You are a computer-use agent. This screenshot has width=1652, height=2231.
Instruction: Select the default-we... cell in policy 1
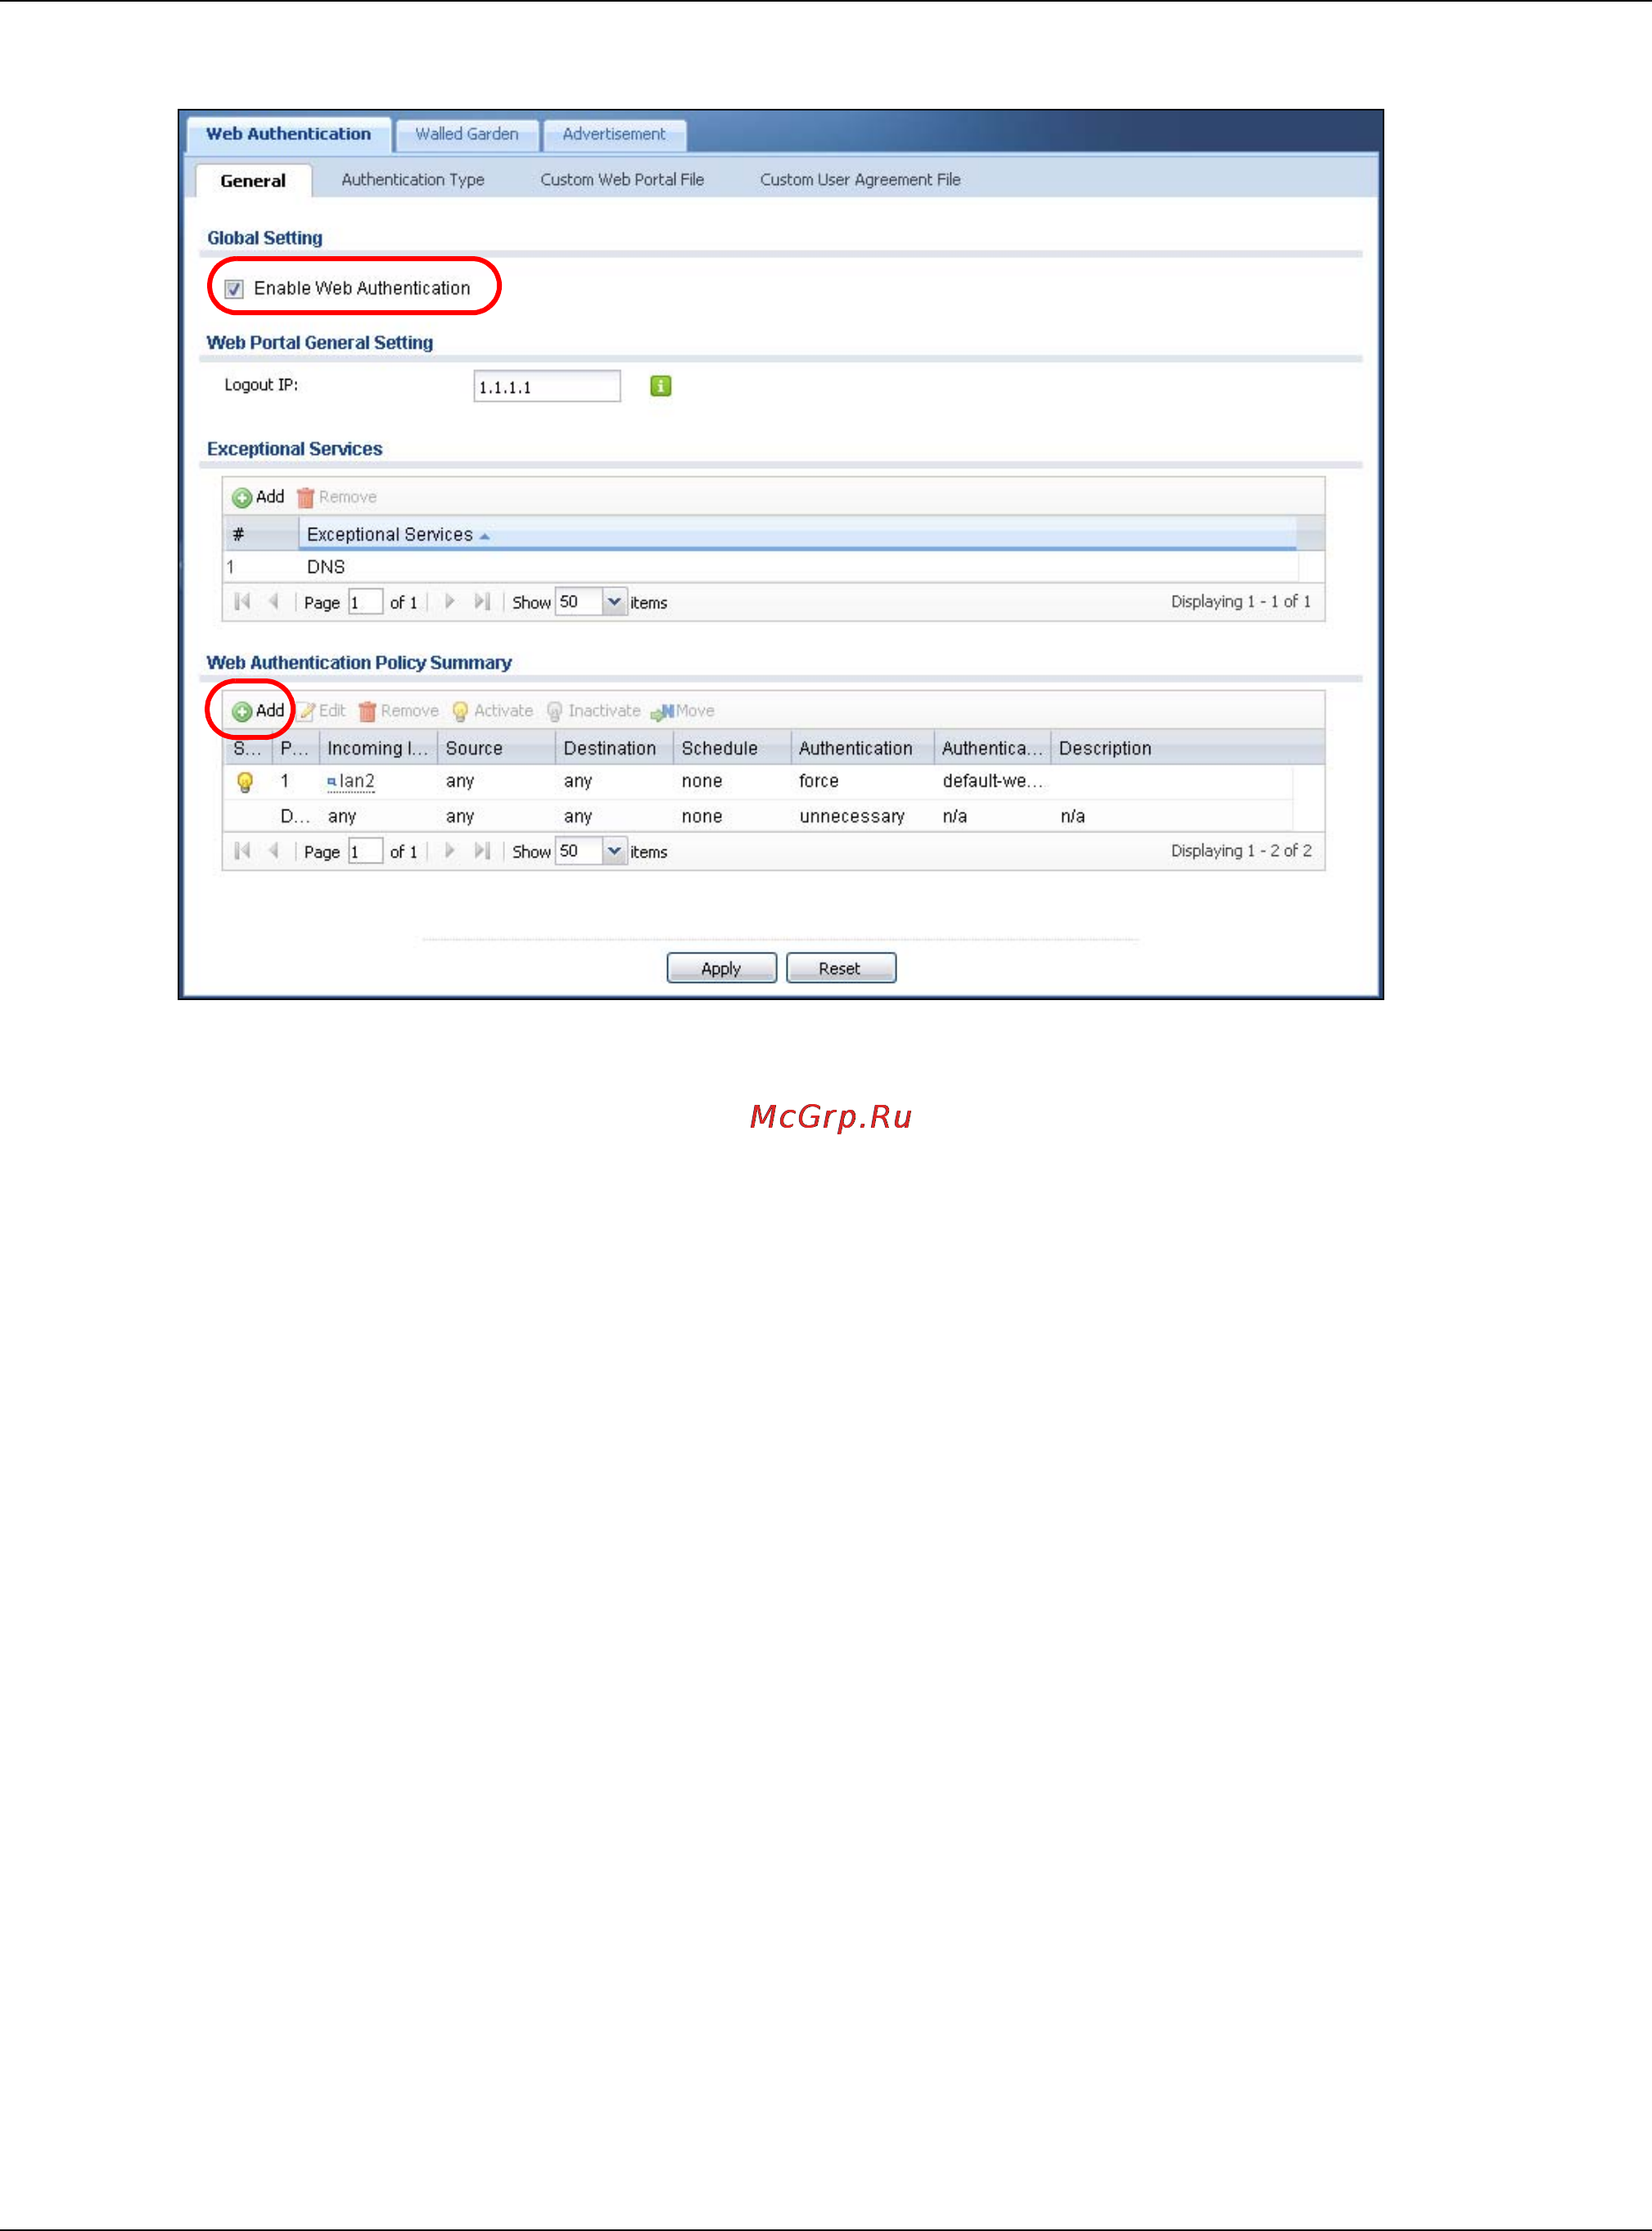pyautogui.click(x=992, y=782)
